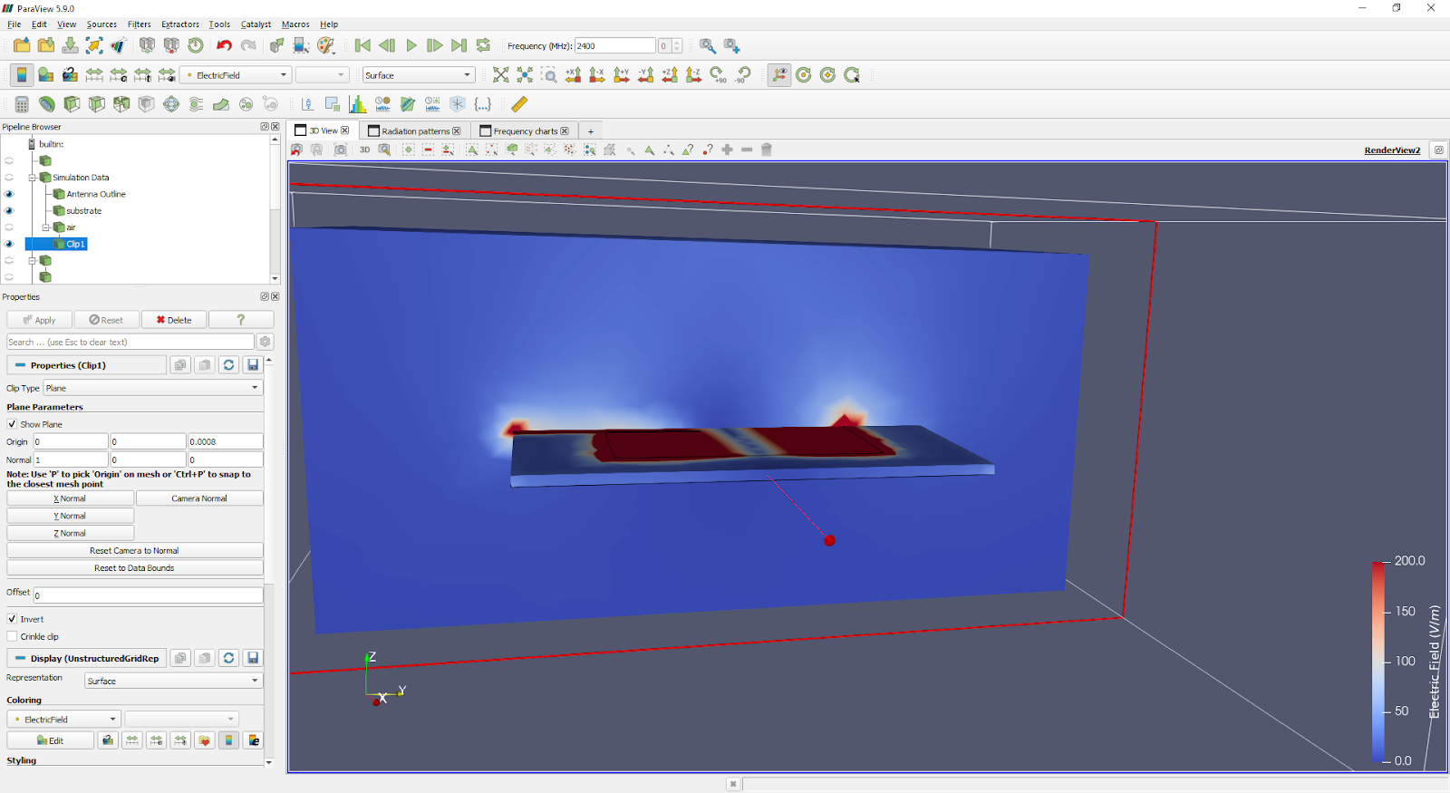The height and width of the screenshot is (793, 1450).
Task: Uncheck the Invert checkbox
Action: point(12,619)
